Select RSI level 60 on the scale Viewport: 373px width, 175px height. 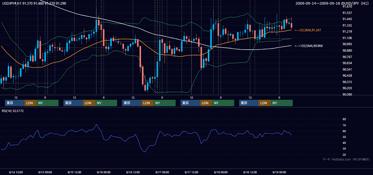point(344,131)
